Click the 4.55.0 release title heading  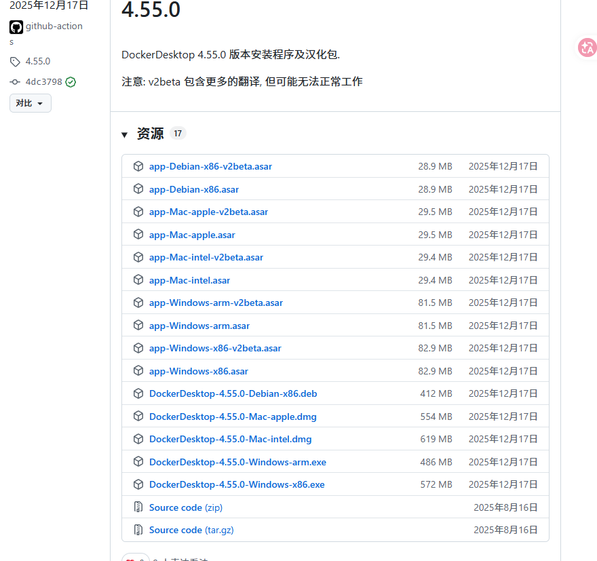point(151,9)
